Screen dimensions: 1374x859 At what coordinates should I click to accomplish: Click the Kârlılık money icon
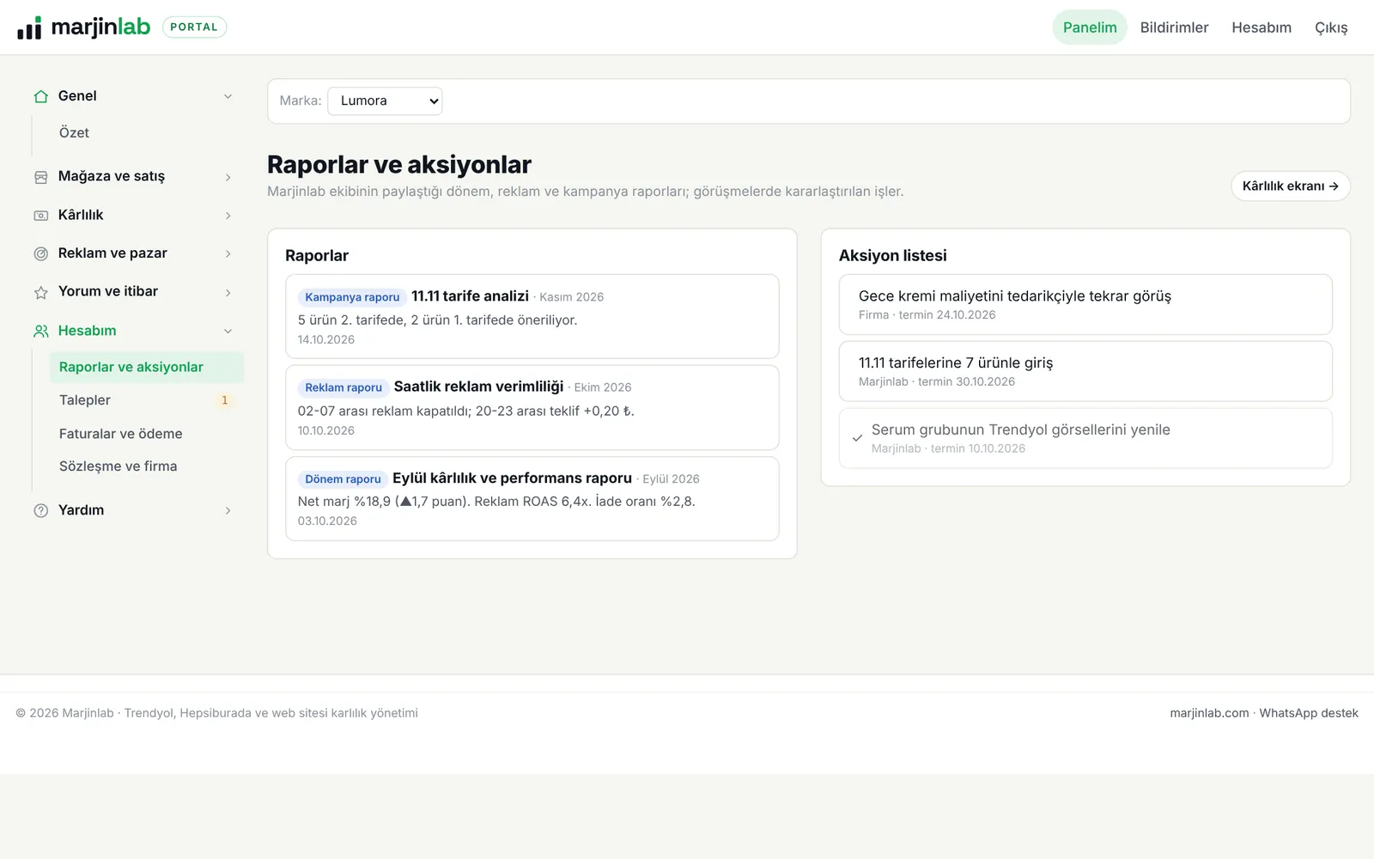click(x=40, y=216)
